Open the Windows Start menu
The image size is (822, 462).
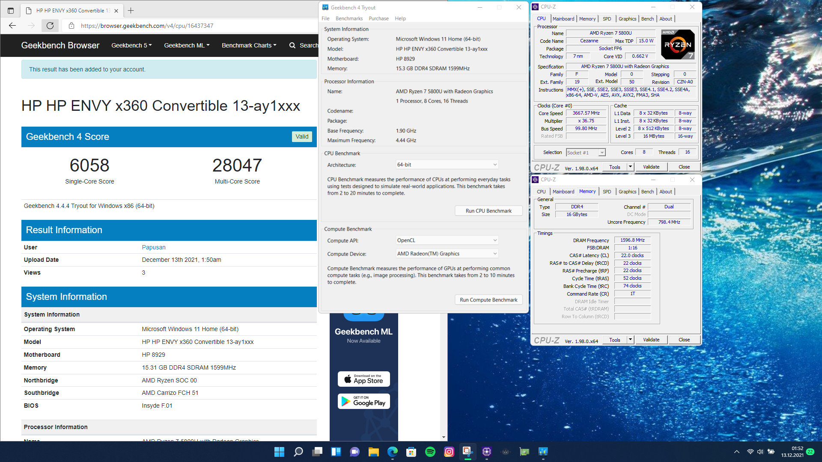[279, 452]
